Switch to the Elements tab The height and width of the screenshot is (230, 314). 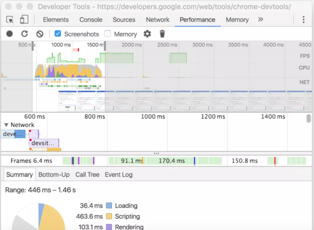click(x=56, y=20)
